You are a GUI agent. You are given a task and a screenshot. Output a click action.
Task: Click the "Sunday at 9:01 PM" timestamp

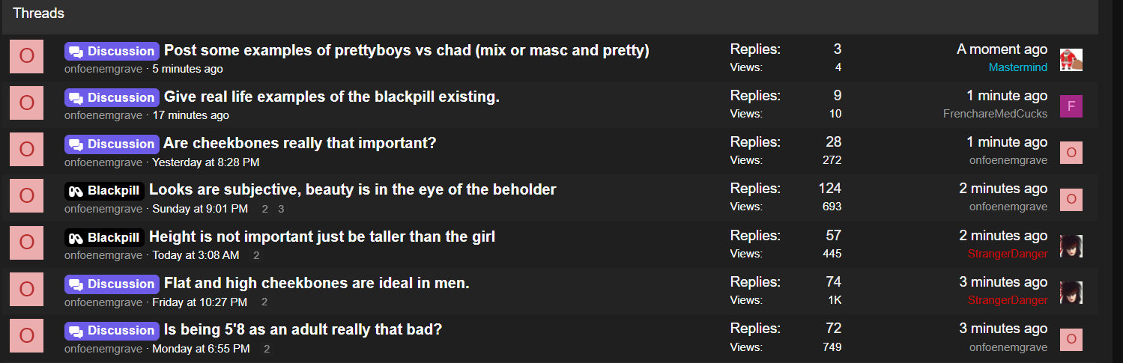coord(200,209)
